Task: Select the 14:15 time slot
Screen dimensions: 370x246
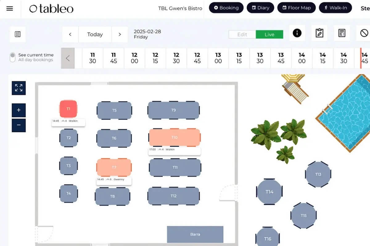Action: [323, 58]
